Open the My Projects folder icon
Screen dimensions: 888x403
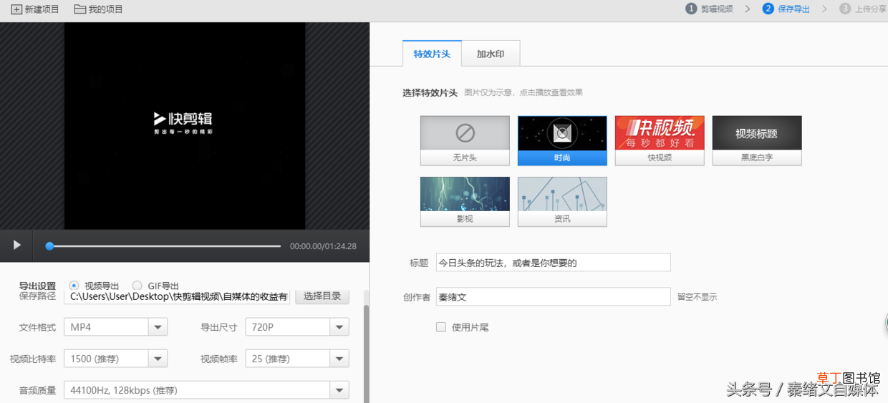pos(79,9)
